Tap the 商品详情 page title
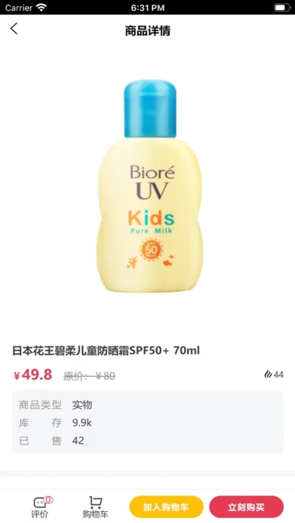 click(x=148, y=31)
